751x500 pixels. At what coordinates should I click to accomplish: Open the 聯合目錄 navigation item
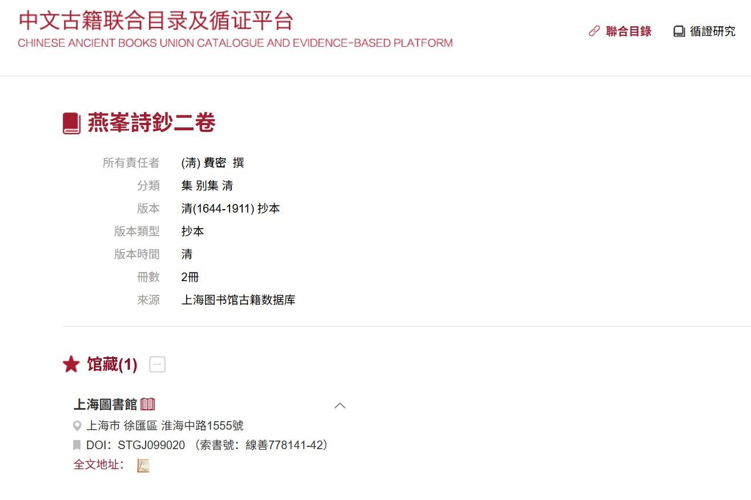tap(628, 31)
